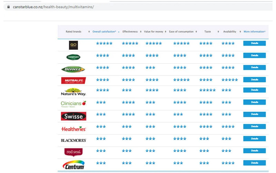Toggle Overall satisfaction sort arrow
Viewport: 276px width, 173px height.
[119, 32]
